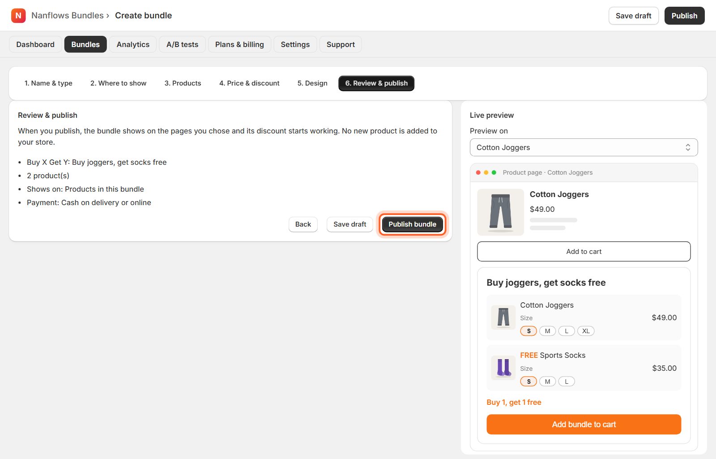Select step 6. Review & publish
The width and height of the screenshot is (716, 459).
[x=376, y=83]
